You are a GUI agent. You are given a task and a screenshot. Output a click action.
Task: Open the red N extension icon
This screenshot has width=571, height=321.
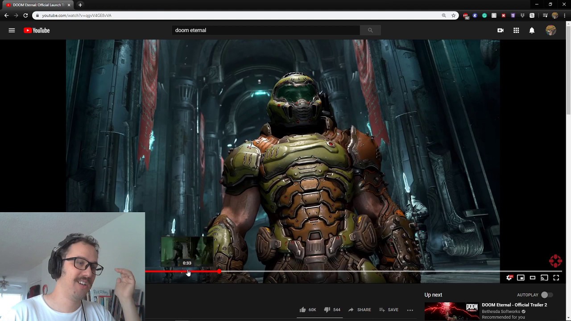pos(503,15)
